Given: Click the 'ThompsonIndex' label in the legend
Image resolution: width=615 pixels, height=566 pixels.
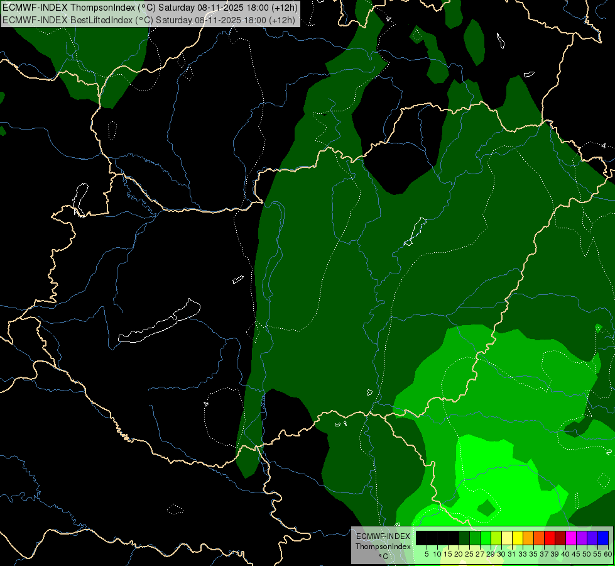Looking at the screenshot, I should [x=383, y=547].
